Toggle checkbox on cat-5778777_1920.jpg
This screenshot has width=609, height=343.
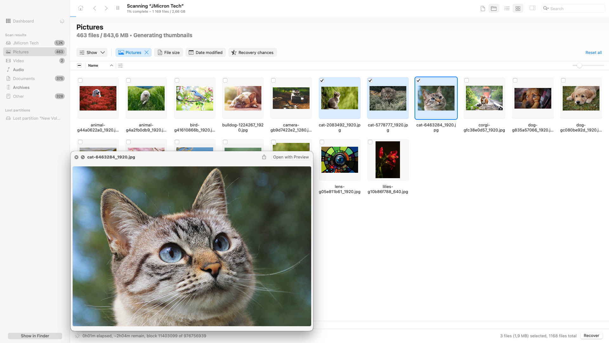point(370,80)
